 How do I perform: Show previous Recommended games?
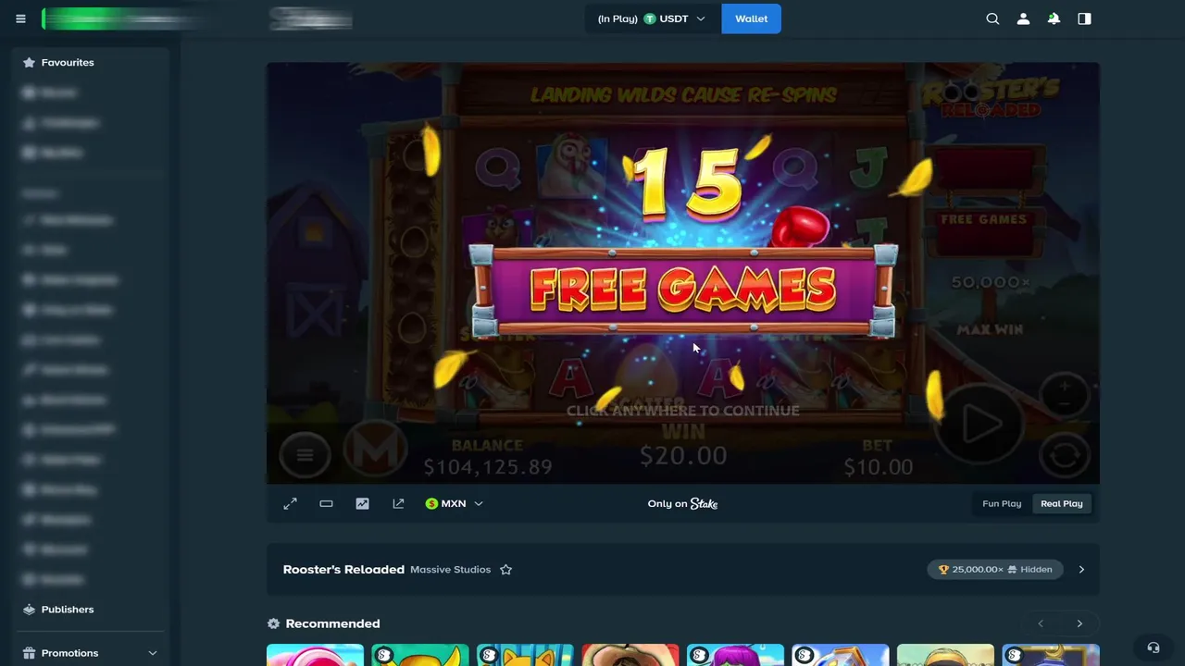(1041, 623)
